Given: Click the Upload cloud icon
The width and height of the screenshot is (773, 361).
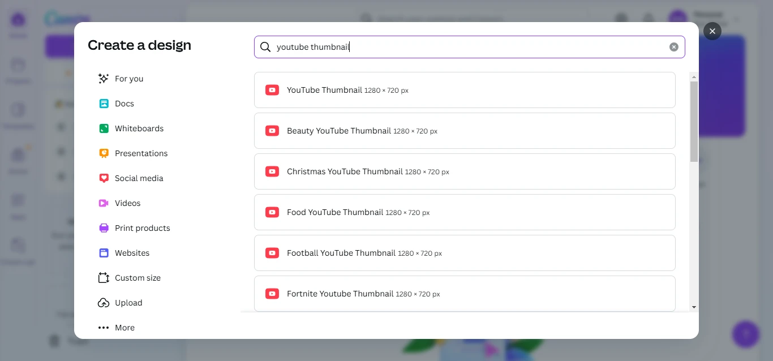Looking at the screenshot, I should 104,303.
